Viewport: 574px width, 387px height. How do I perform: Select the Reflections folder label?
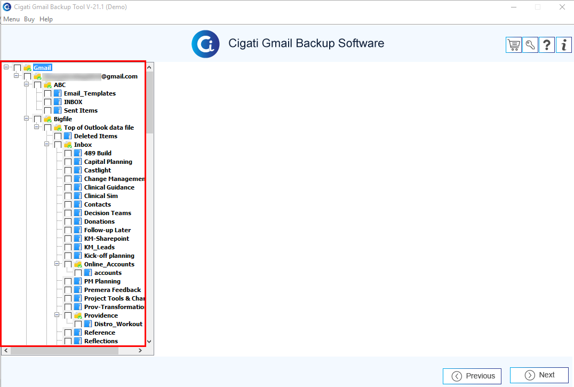pyautogui.click(x=101, y=341)
